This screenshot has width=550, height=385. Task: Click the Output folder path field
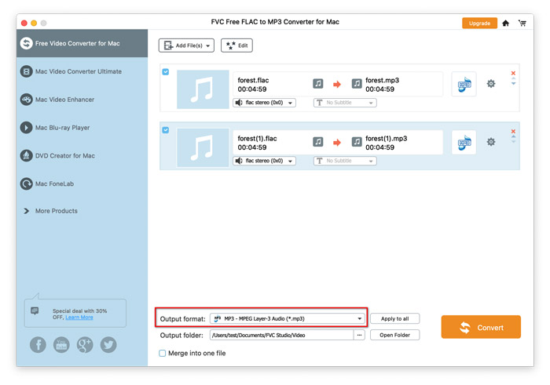(281, 335)
